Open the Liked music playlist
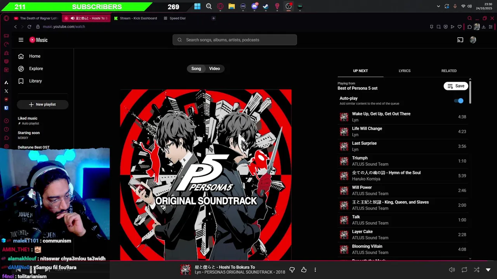 [x=43, y=121]
